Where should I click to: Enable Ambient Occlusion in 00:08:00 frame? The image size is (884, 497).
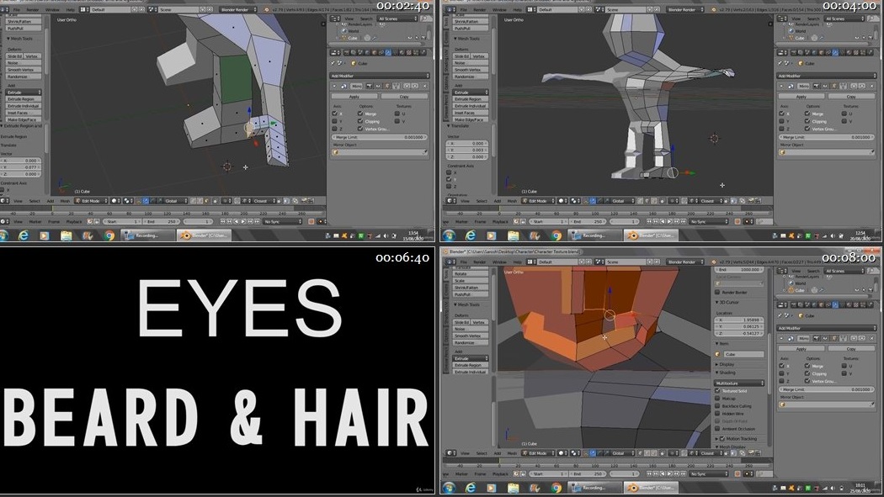coord(717,428)
